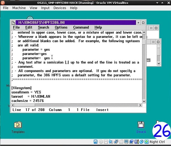171x146 pixels.
Task: Open the Command menu
Action: click(81, 27)
